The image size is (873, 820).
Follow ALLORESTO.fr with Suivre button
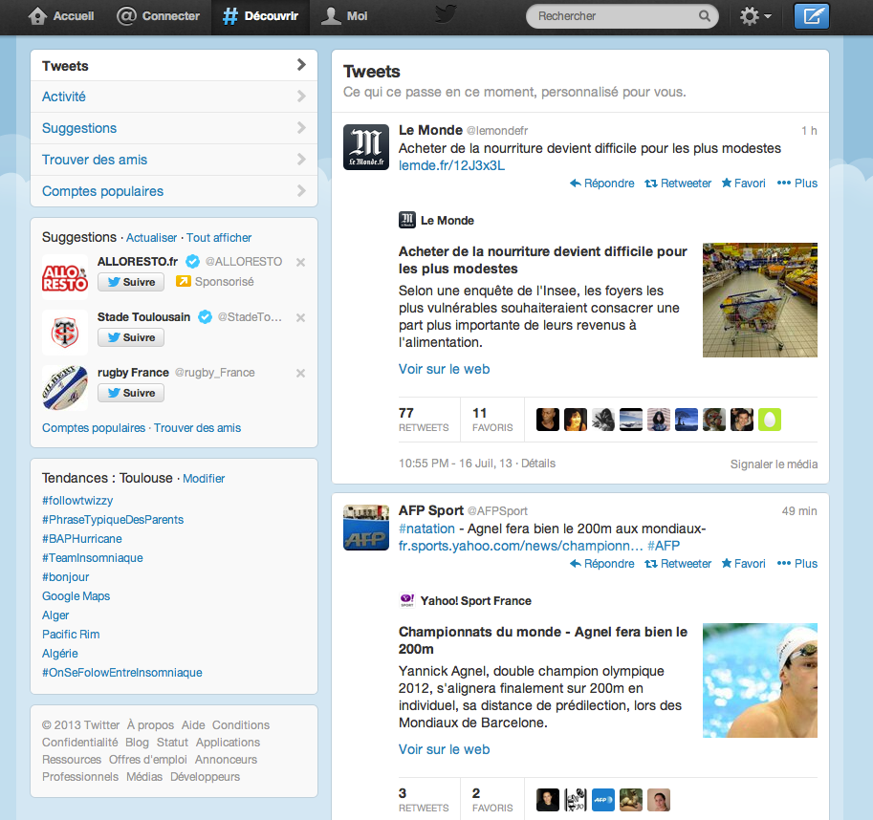coord(131,282)
